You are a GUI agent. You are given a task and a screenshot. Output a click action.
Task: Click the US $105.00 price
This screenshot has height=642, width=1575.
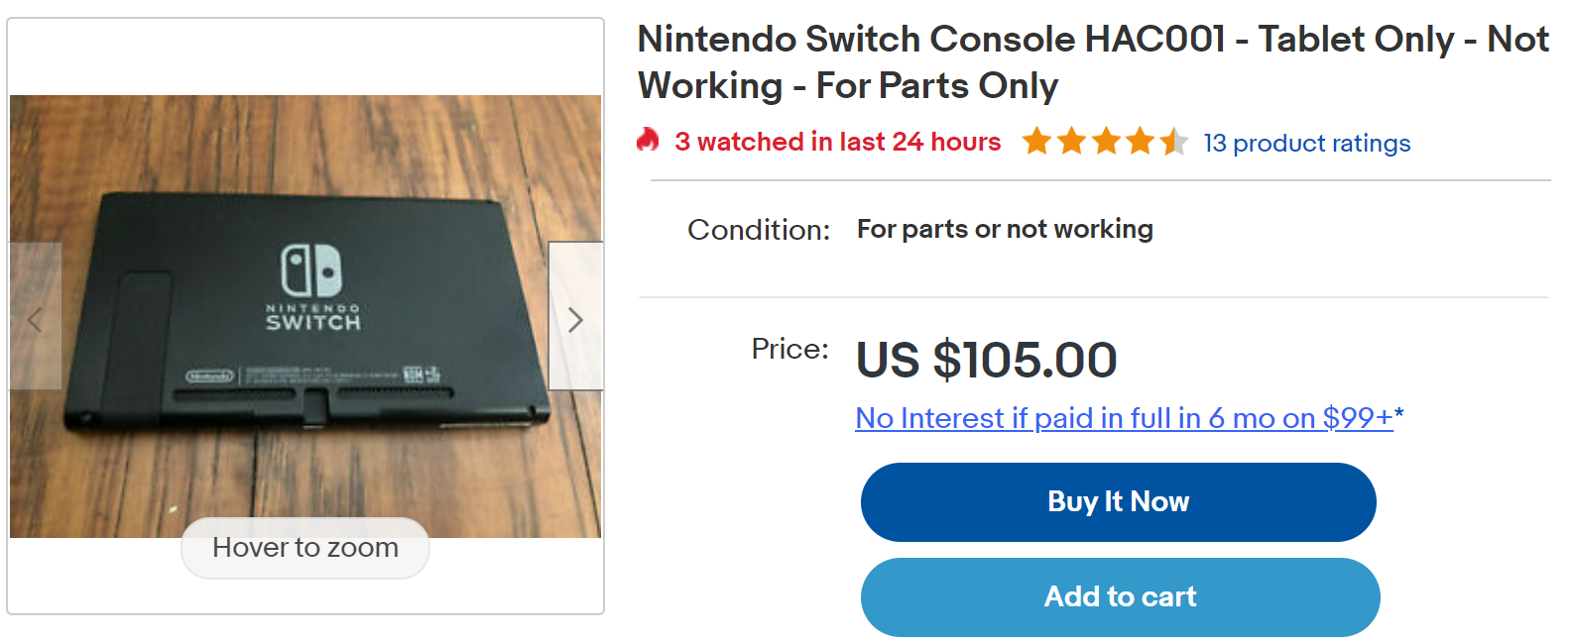(x=986, y=359)
